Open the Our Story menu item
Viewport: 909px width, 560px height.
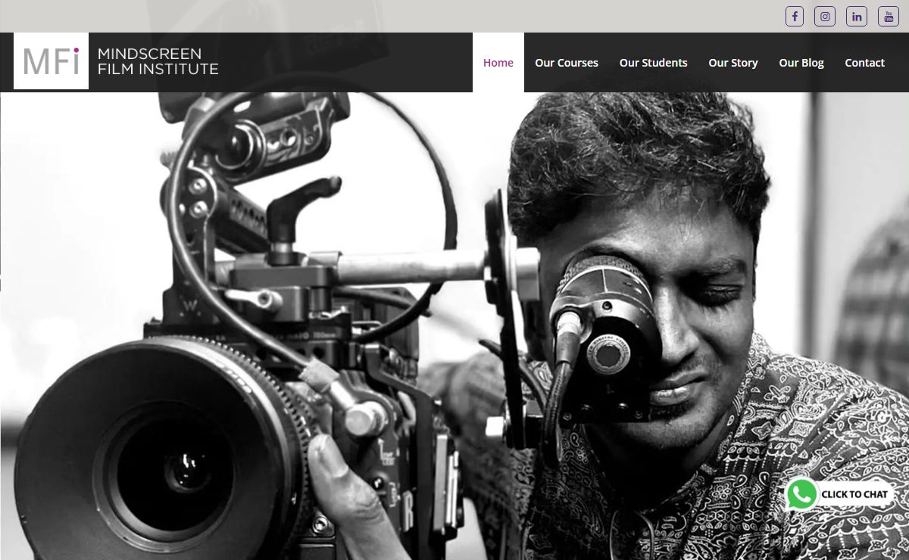point(733,63)
